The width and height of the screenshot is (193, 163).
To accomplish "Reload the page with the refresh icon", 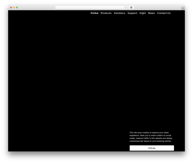I will [125, 7].
